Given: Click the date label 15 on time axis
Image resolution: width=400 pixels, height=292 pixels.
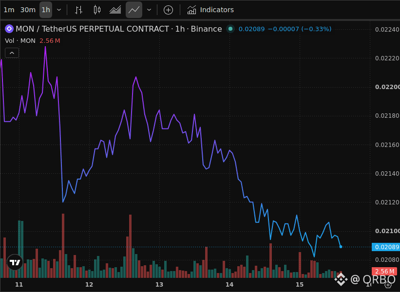Looking at the screenshot, I should [x=300, y=285].
